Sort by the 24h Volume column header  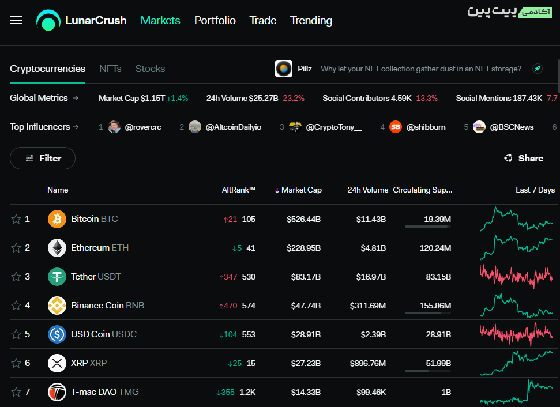pos(367,190)
